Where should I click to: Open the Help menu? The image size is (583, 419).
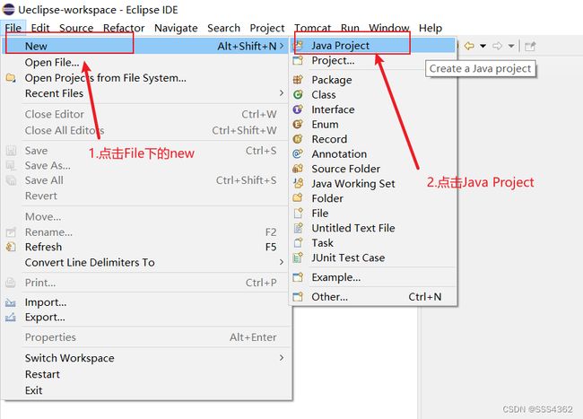coord(431,28)
